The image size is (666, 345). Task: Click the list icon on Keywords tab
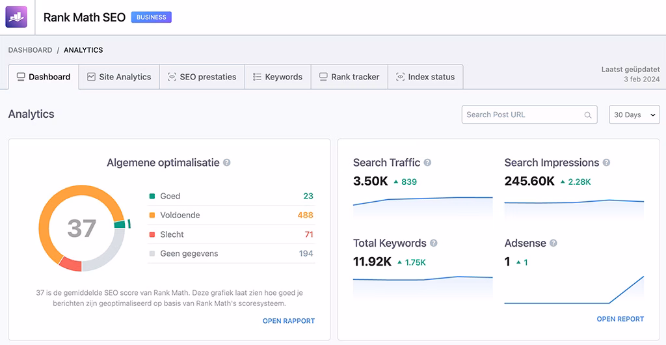click(x=257, y=77)
